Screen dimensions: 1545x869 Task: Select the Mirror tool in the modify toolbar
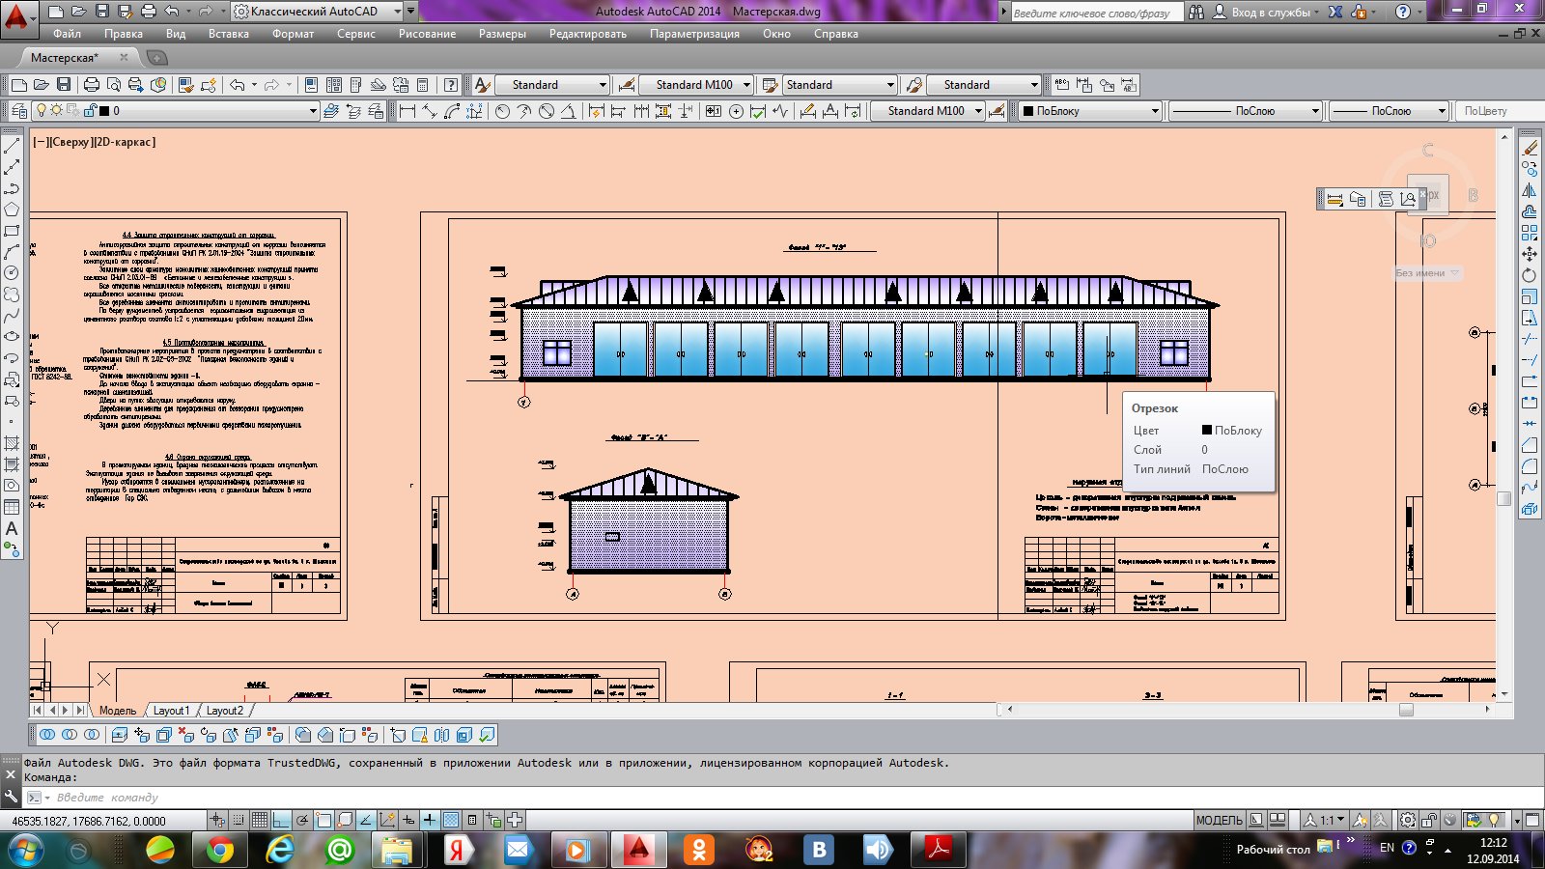tap(1530, 190)
